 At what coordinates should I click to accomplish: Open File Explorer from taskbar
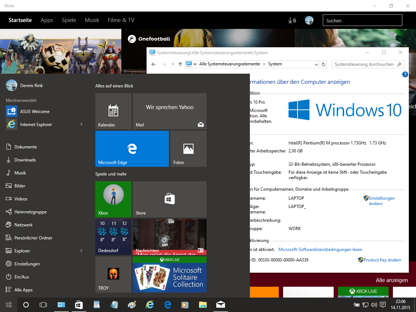pyautogui.click(x=203, y=305)
